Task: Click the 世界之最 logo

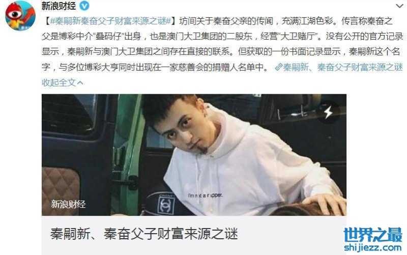Action: [373, 235]
